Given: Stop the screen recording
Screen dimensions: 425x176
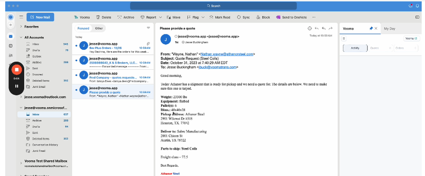Looking at the screenshot, I should coord(17,70).
